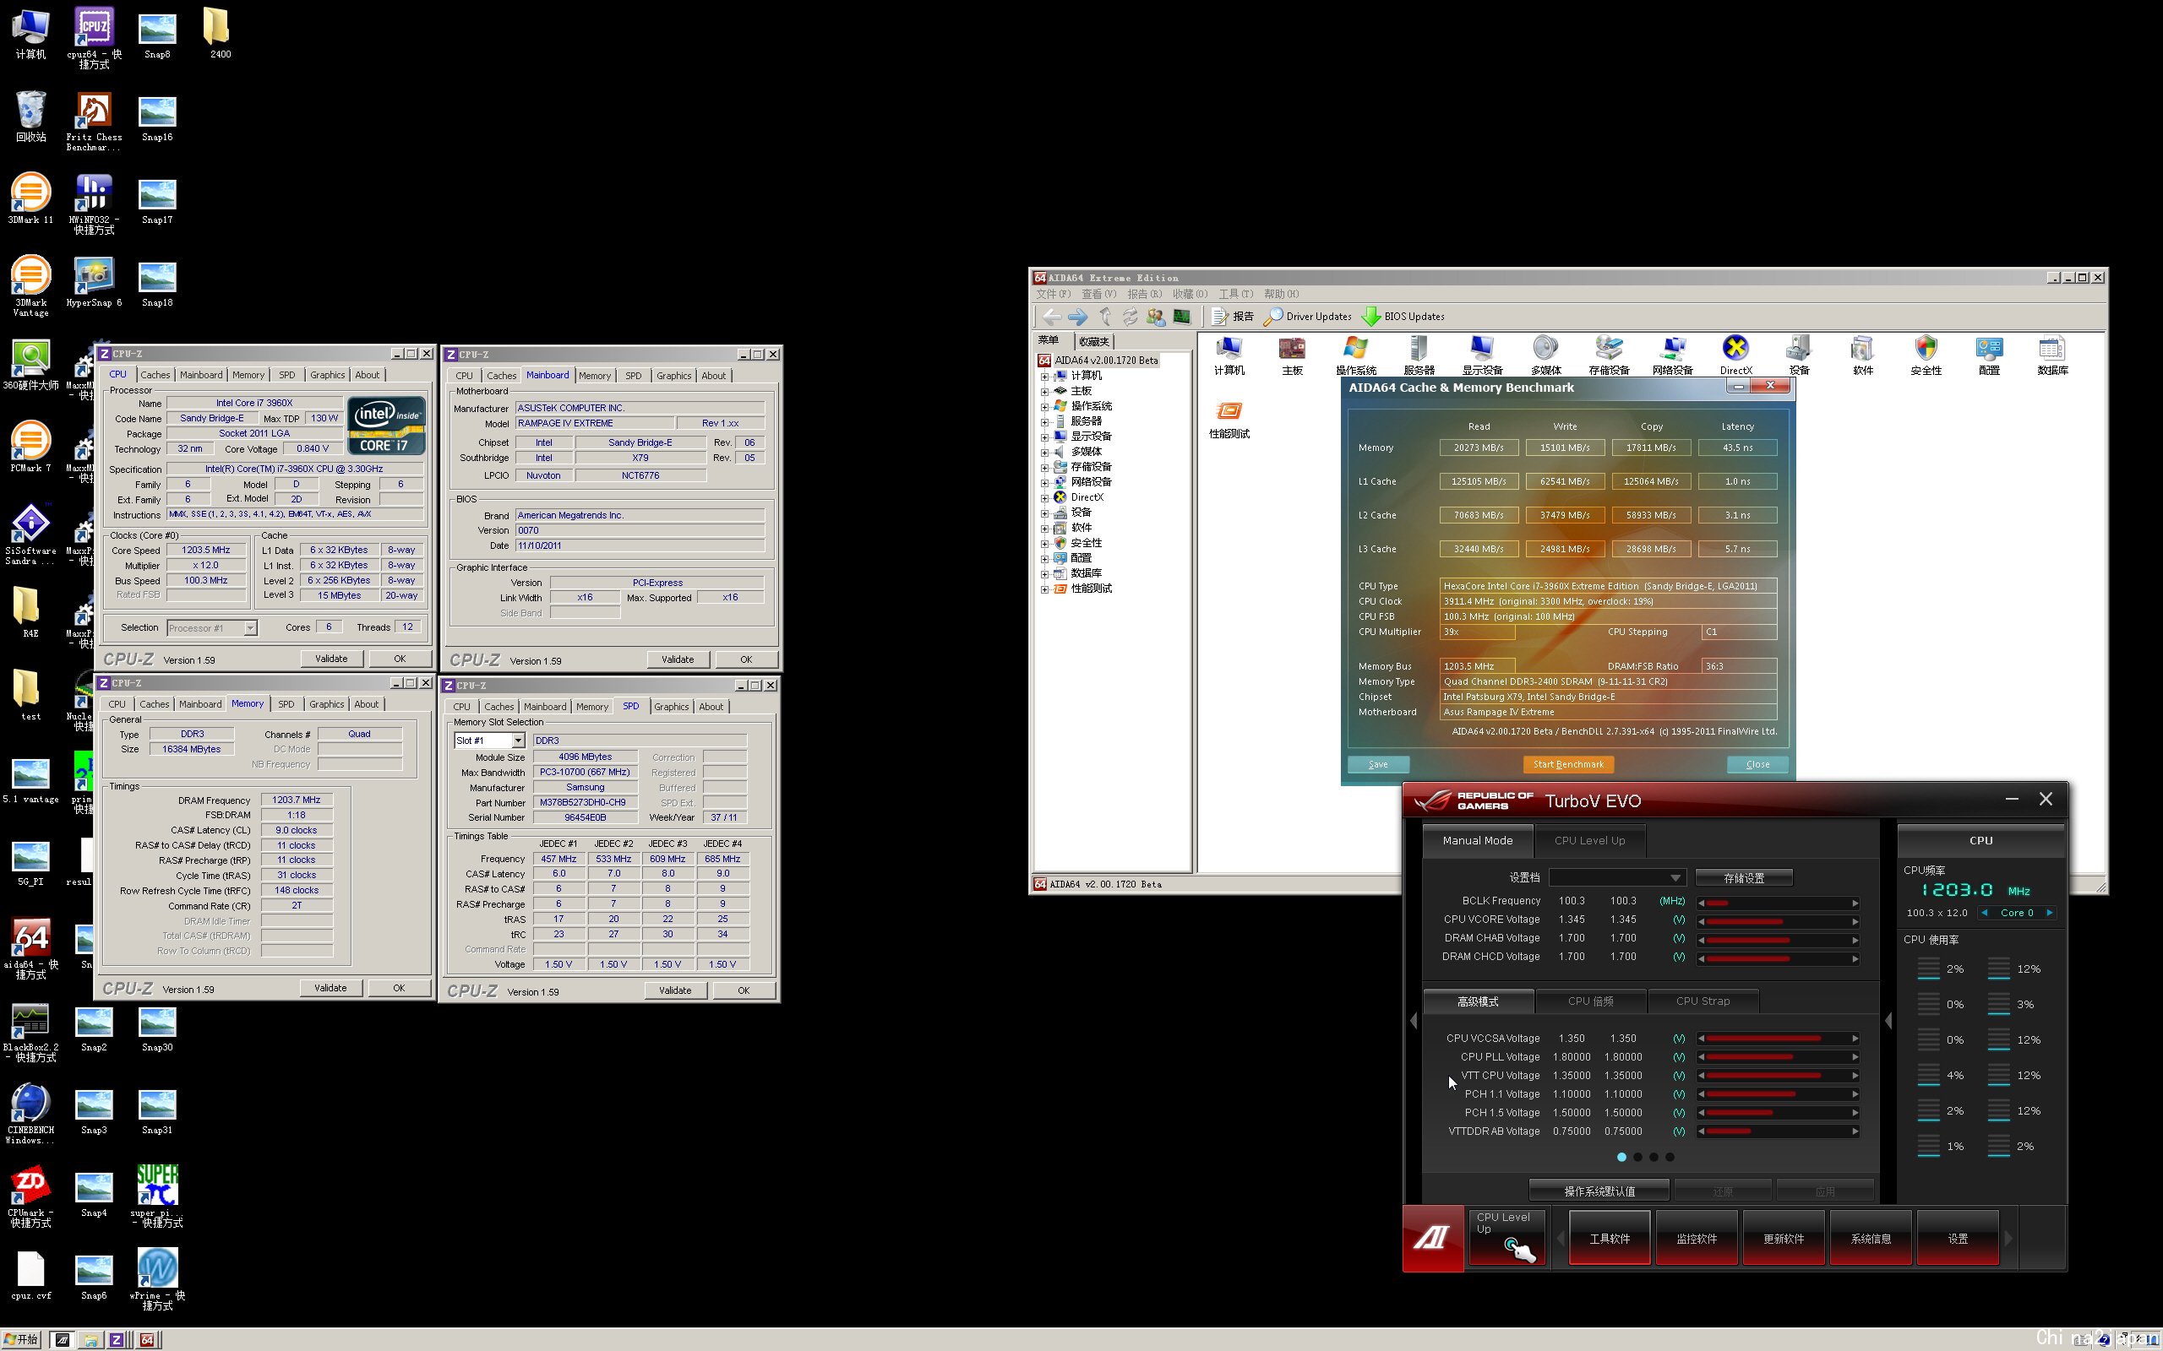Click 系统信息 button in TurboV

click(x=1870, y=1239)
